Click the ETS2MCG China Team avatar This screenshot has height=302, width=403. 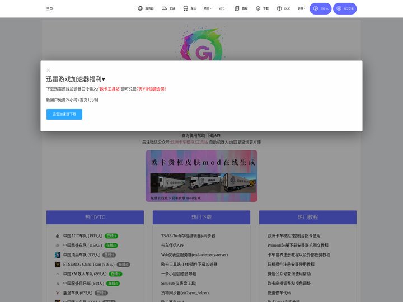pyautogui.click(x=58, y=264)
